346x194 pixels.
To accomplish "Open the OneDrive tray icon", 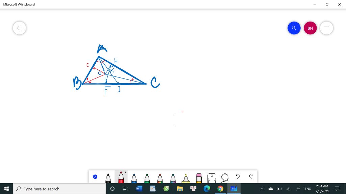I will (x=271, y=189).
